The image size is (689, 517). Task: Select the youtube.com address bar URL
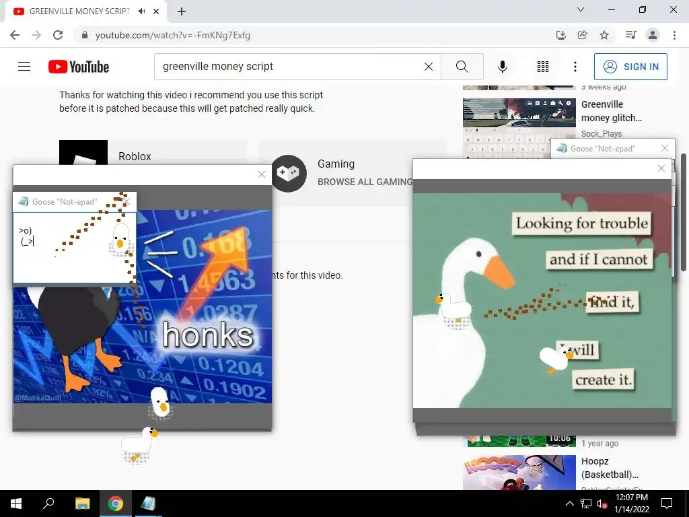click(173, 35)
